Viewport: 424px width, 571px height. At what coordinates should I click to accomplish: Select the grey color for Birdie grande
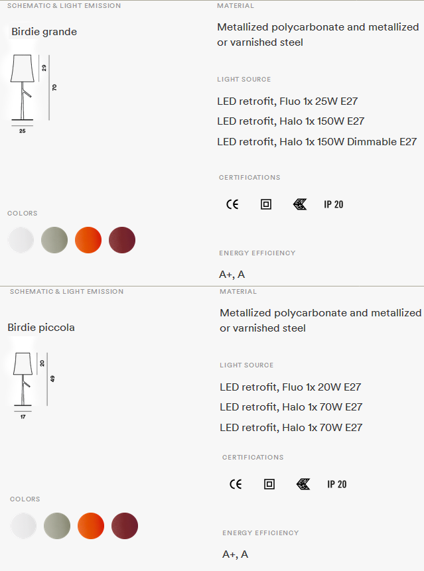54,240
